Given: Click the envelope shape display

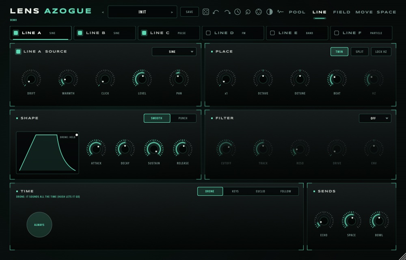Looking at the screenshot, I should 48,153.
